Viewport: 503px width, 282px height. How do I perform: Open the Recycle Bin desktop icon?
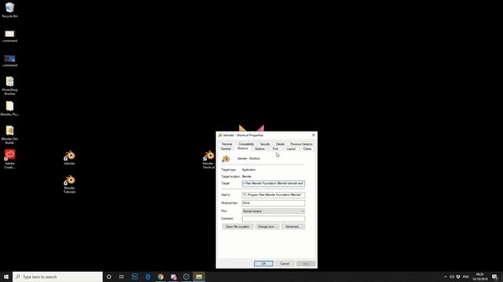[x=9, y=9]
